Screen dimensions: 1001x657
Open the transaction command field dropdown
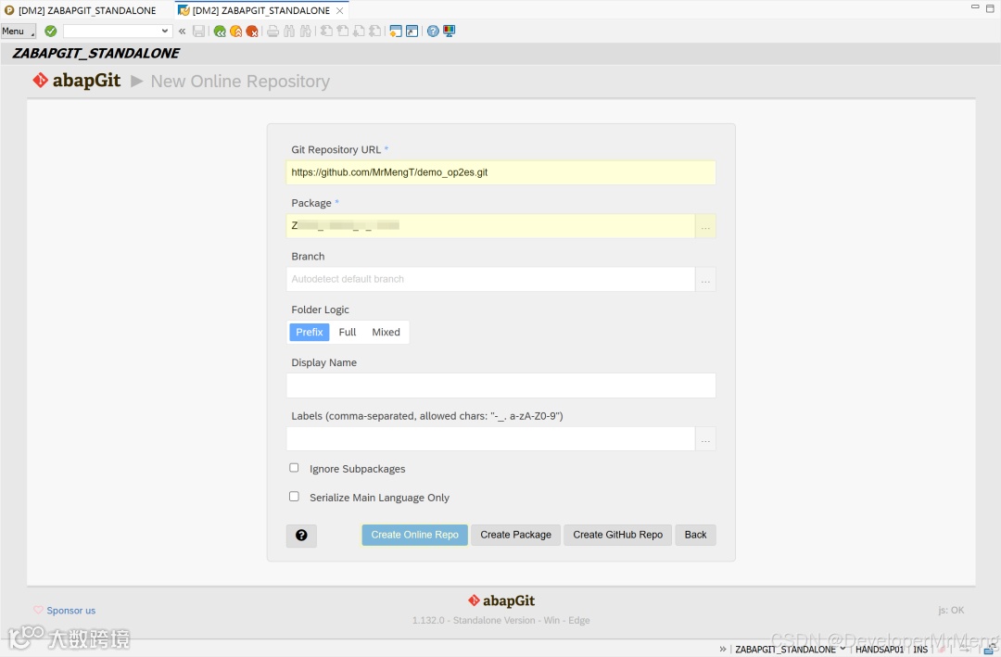pyautogui.click(x=165, y=31)
